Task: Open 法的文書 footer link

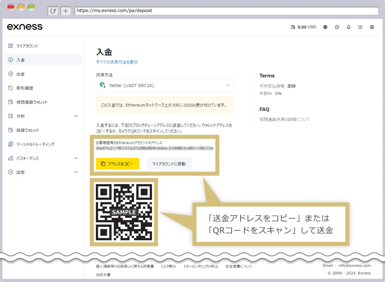Action: pos(103,274)
